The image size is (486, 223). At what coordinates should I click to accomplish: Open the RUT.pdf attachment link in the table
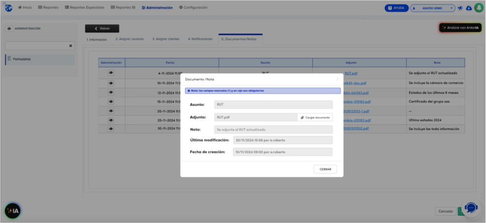tap(351, 73)
